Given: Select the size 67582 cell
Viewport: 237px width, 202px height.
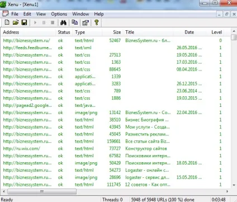Looking at the screenshot, I should click(115, 156).
